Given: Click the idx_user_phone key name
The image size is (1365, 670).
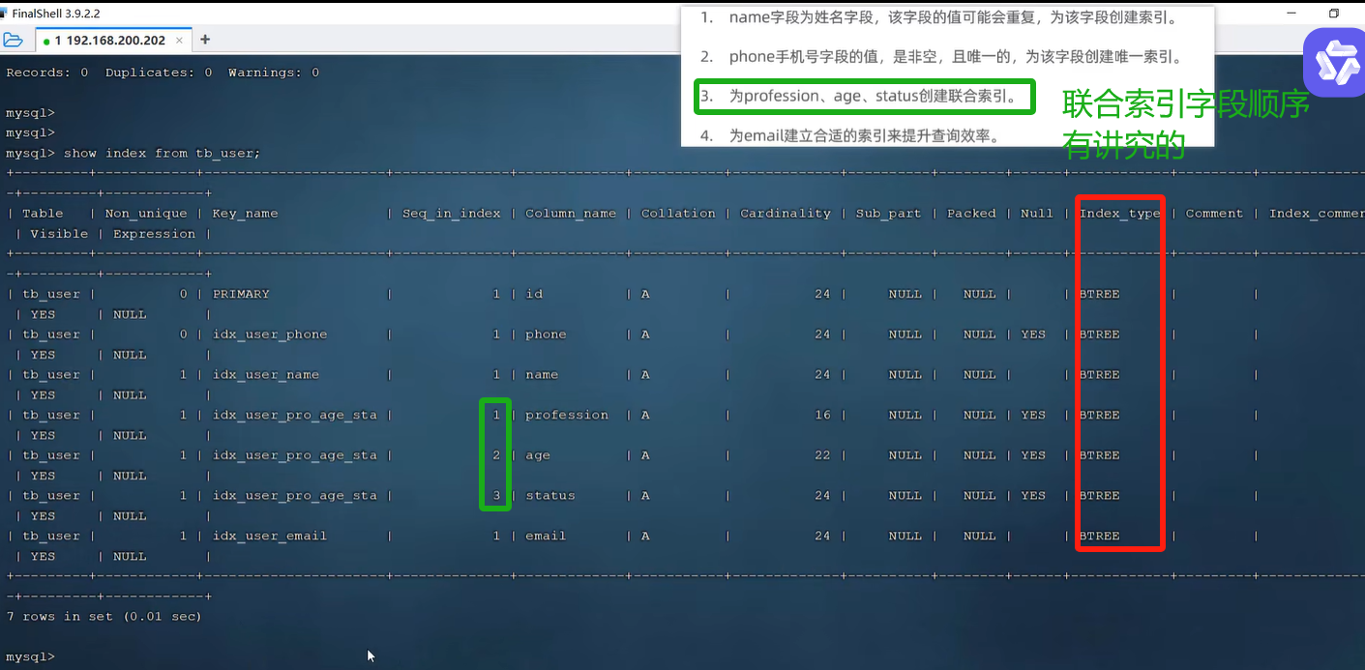Looking at the screenshot, I should point(270,335).
